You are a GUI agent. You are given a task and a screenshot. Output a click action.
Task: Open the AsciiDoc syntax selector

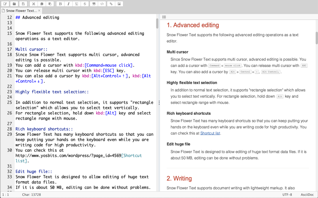pos(307,194)
